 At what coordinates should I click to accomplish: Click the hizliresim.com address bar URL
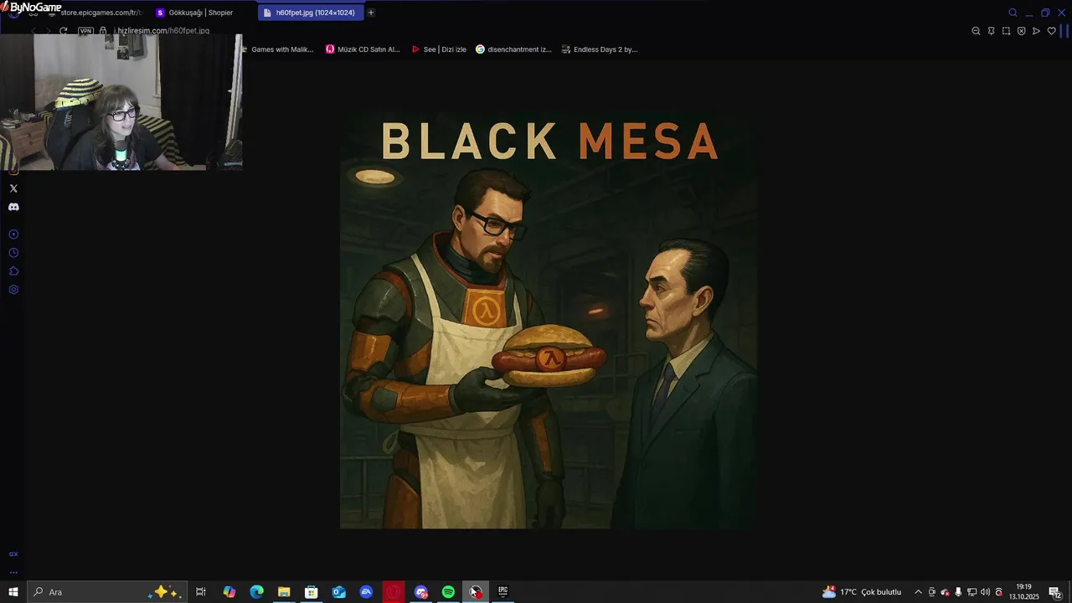pos(163,31)
